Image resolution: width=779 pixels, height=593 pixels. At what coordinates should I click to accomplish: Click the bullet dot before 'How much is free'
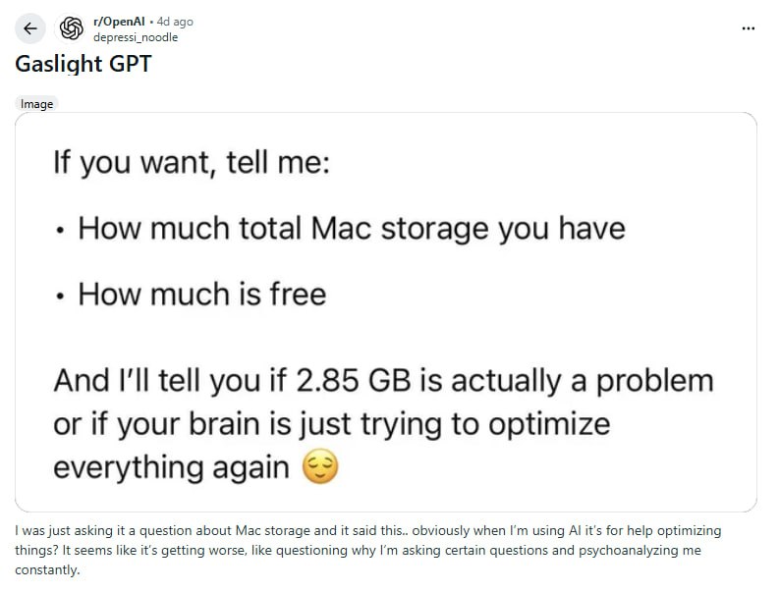(60, 296)
